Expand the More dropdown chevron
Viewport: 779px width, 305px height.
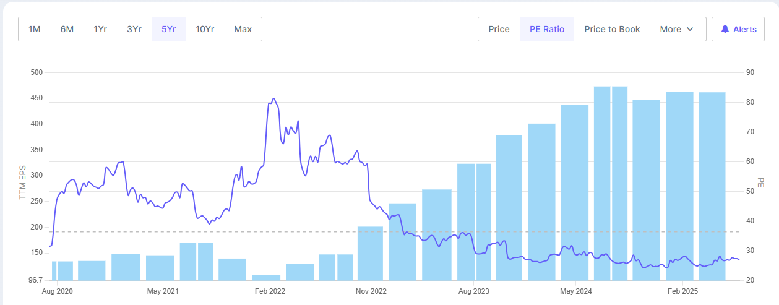[690, 29]
